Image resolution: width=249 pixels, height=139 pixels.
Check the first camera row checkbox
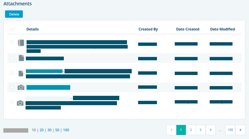click(x=12, y=87)
